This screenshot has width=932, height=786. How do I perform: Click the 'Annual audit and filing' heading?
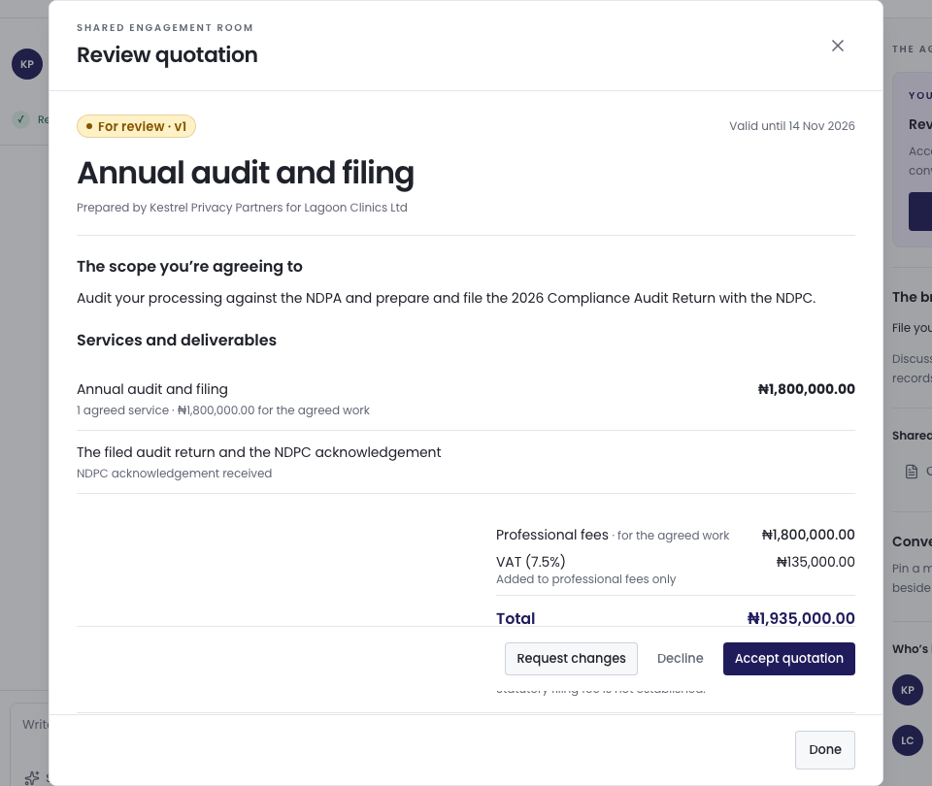(x=245, y=173)
